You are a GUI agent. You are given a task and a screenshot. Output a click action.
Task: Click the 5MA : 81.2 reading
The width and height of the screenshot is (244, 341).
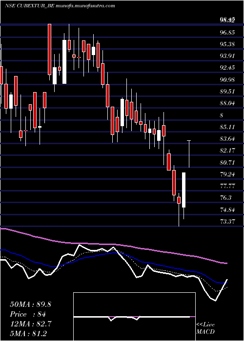(x=28, y=333)
